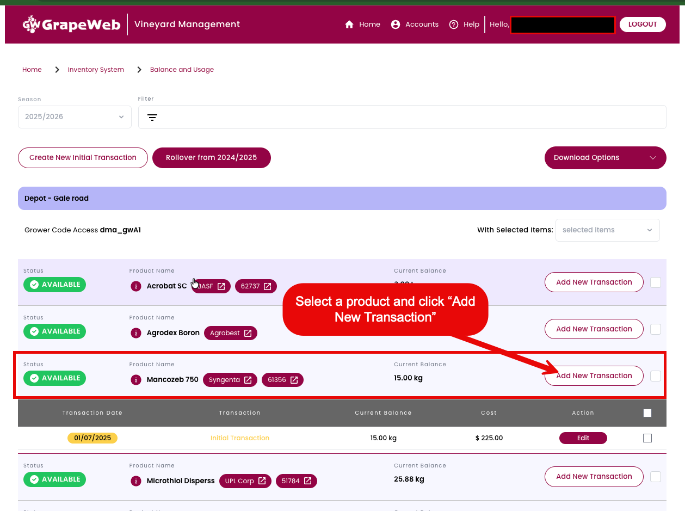Navigate to Inventory System breadcrumb
Screen dimensions: 685x511
click(96, 70)
